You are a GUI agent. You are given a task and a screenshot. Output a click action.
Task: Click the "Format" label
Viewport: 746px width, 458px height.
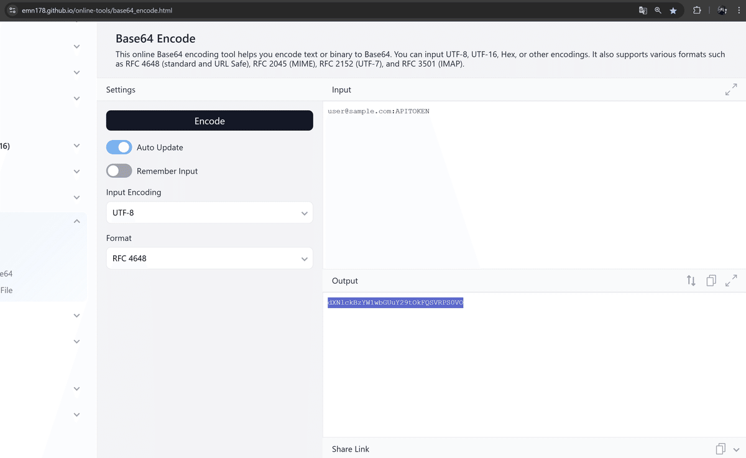click(119, 238)
